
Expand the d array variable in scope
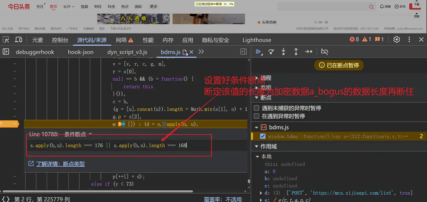(261, 193)
